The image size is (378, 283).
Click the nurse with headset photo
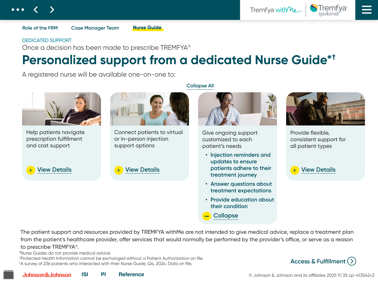click(x=237, y=109)
